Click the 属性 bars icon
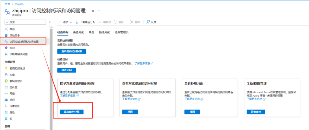 pyautogui.click(x=6, y=112)
